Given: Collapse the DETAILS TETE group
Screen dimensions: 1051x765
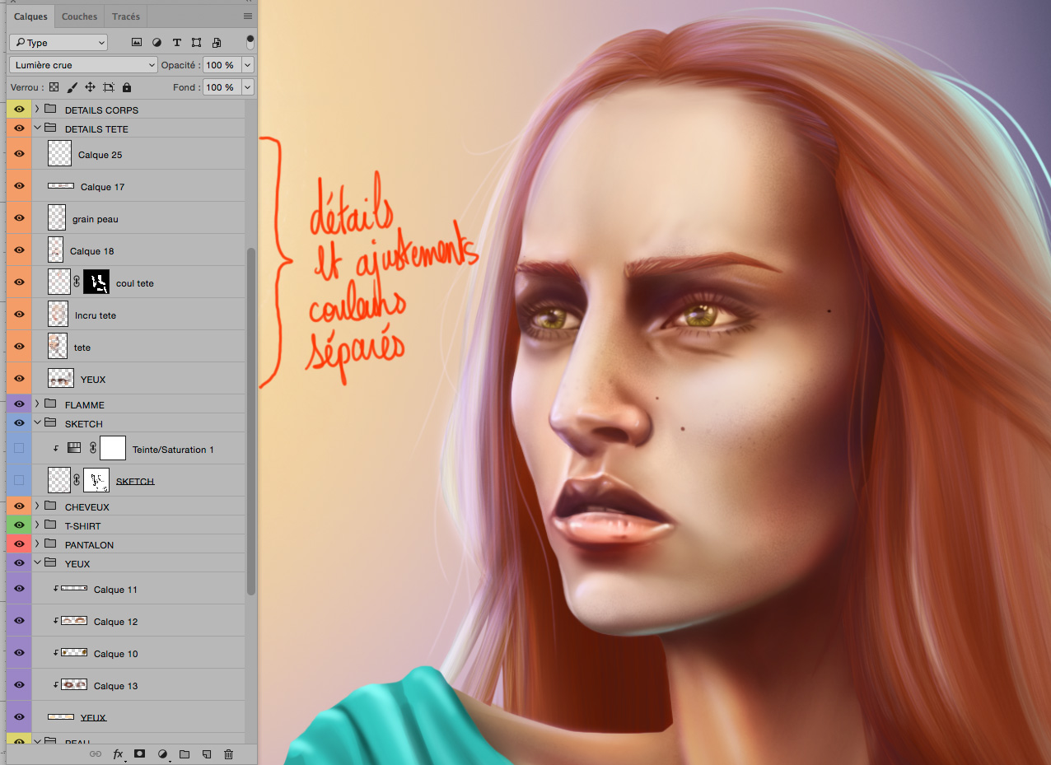Looking at the screenshot, I should [x=37, y=128].
